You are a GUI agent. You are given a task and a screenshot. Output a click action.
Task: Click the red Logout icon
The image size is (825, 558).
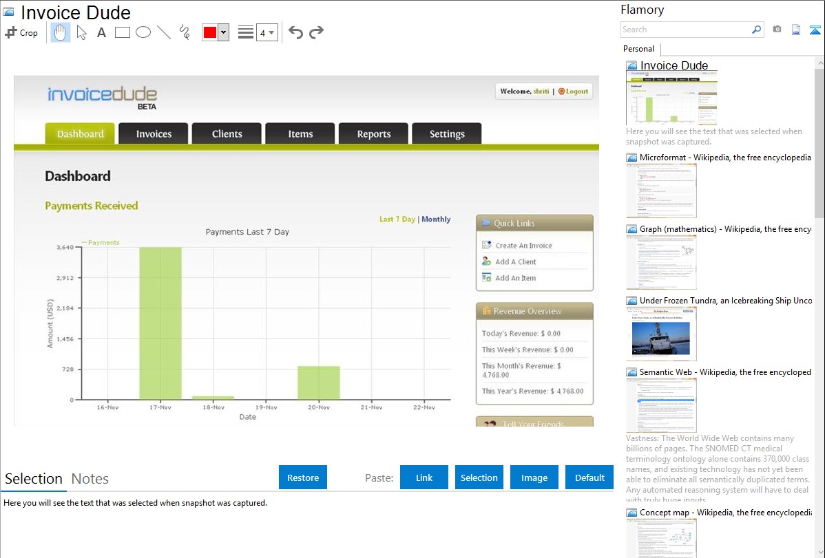point(561,91)
